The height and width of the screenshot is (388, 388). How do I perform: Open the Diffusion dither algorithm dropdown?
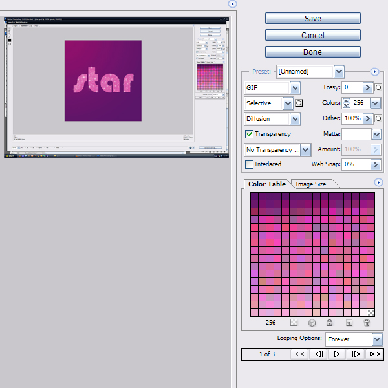click(x=295, y=119)
